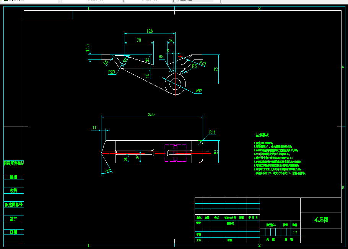
Task: Select the 1:2 scale value
Action: pyautogui.click(x=295, y=232)
